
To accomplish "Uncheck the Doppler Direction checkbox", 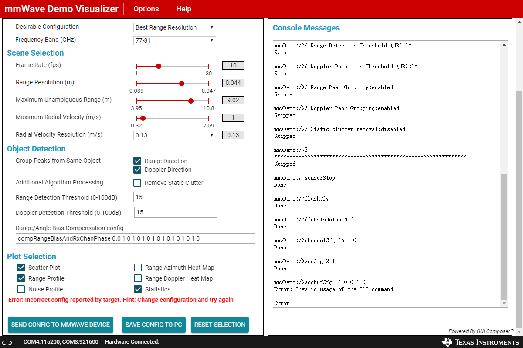I will point(137,170).
